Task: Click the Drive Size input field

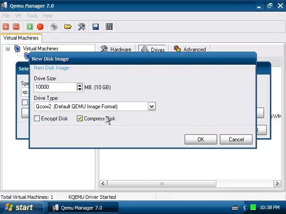Action: pos(55,87)
